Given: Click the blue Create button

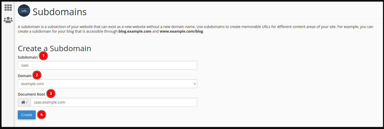Looking at the screenshot, I should point(27,115).
